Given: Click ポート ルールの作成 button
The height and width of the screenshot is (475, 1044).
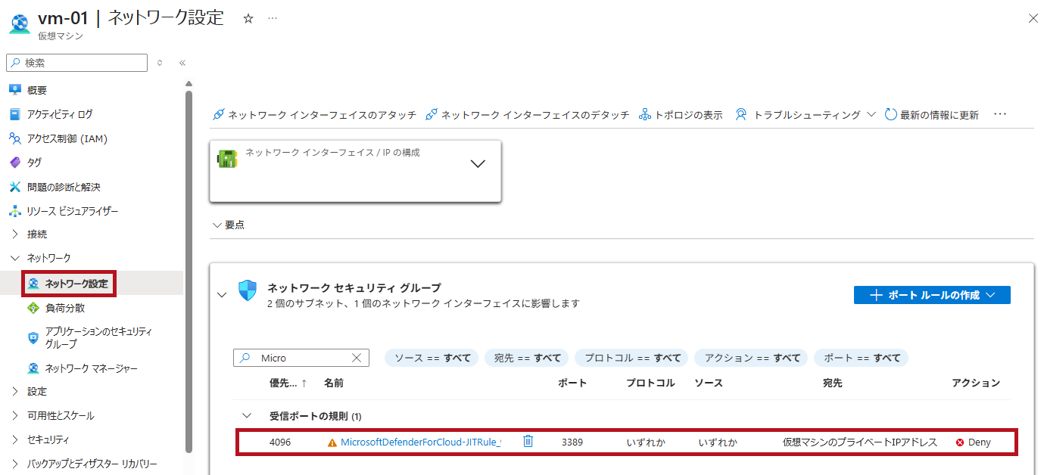Looking at the screenshot, I should pos(932,294).
